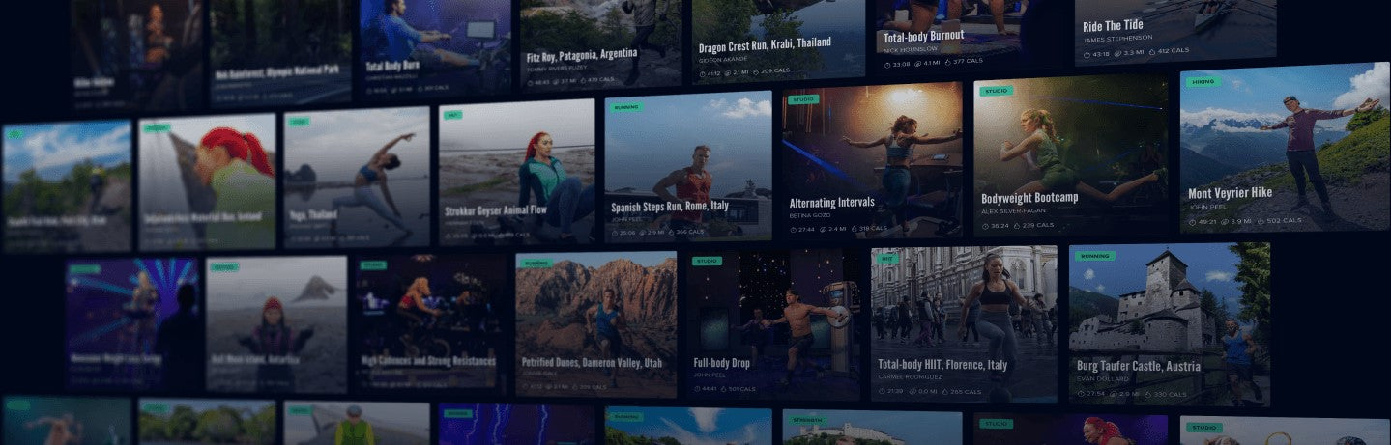Click the clock icon on Mont Veyrier Hike
The height and width of the screenshot is (445, 1391).
[1193, 223]
